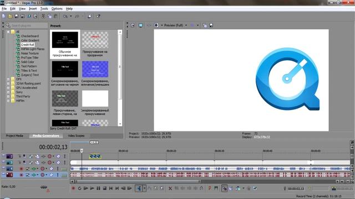Switch to the Video Scopes tab

click(76, 135)
